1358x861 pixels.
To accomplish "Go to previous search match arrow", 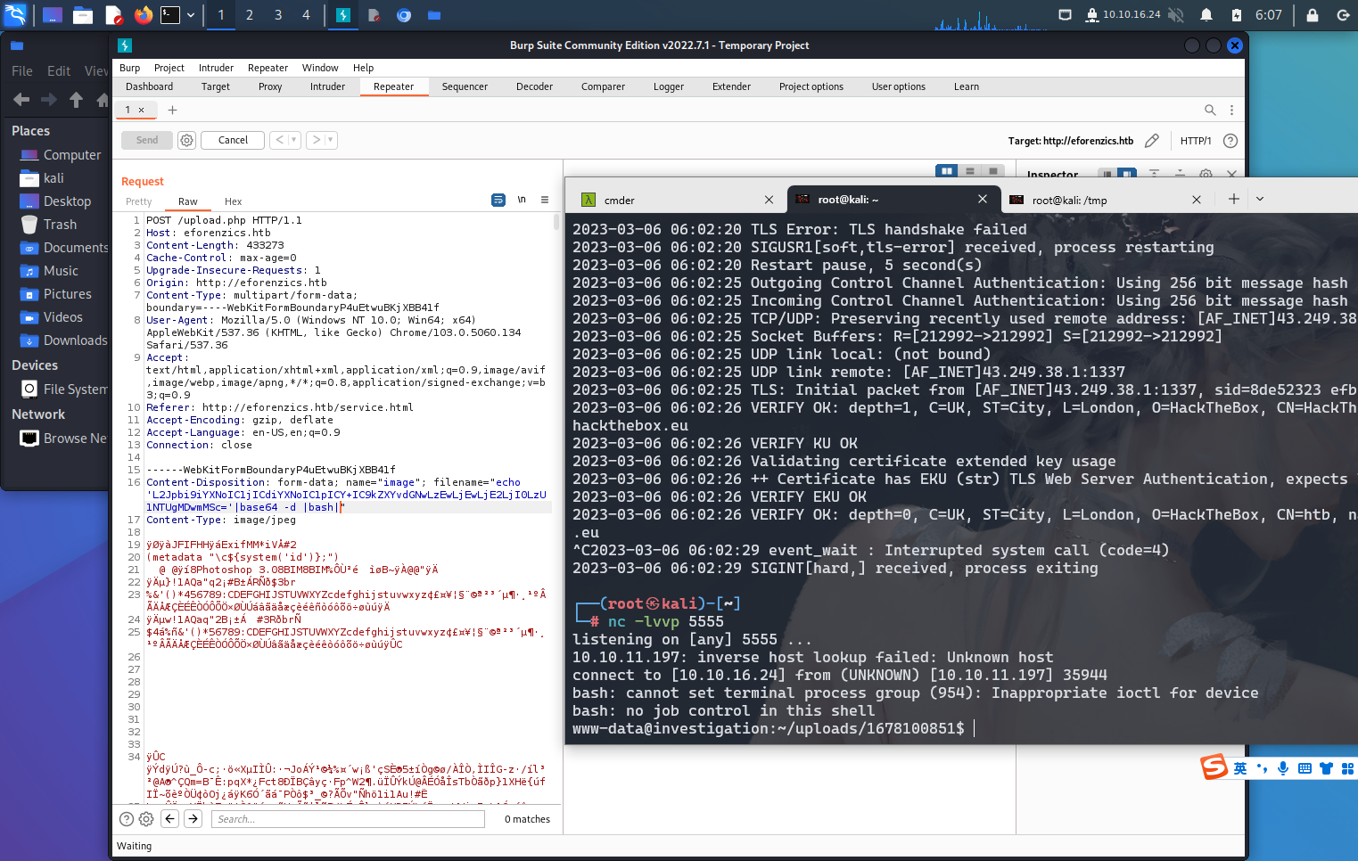I will click(x=169, y=819).
